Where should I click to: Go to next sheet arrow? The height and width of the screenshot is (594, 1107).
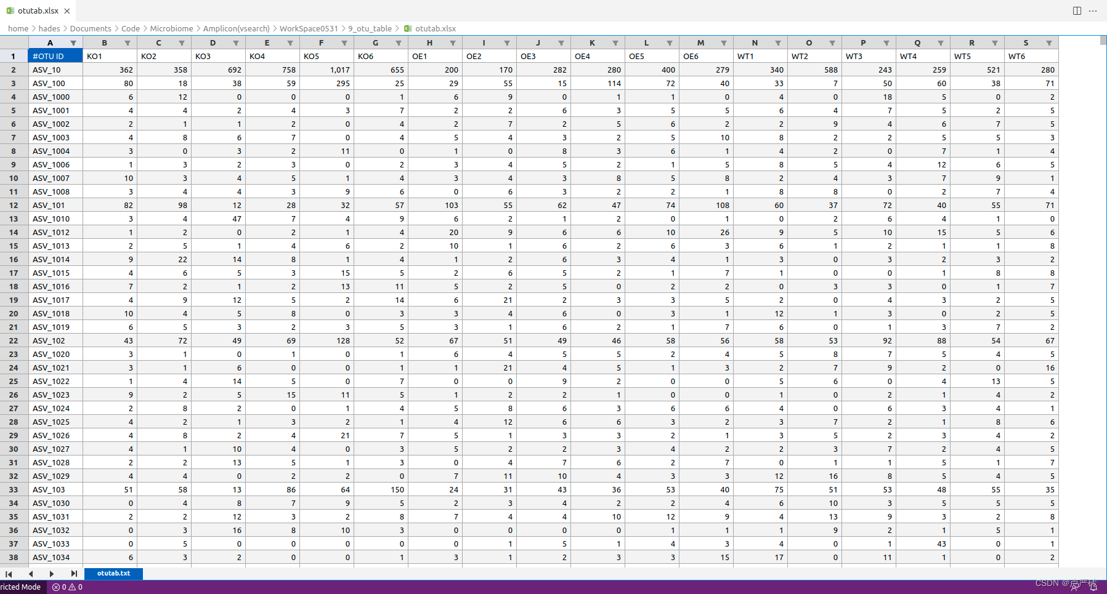tap(52, 574)
